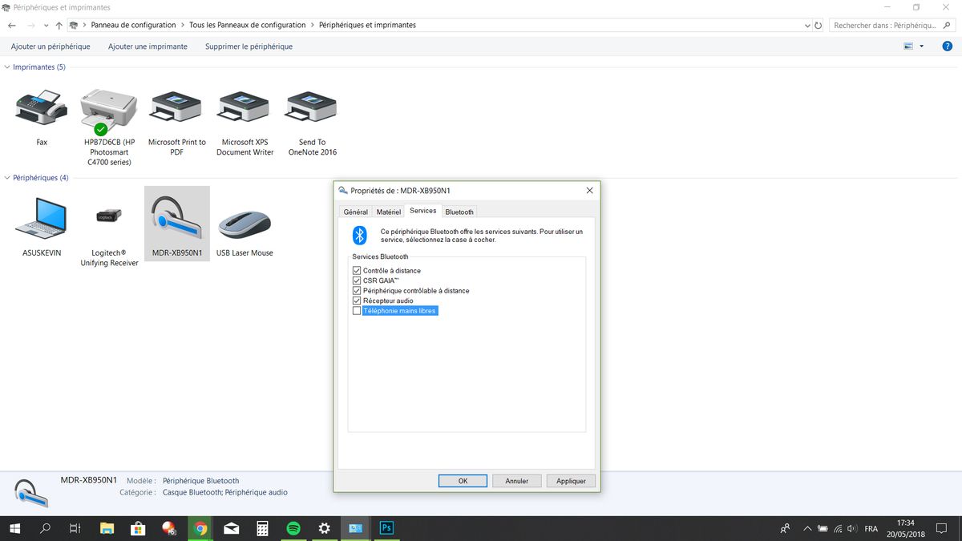Image resolution: width=962 pixels, height=541 pixels.
Task: Click the Appliquer button
Action: pyautogui.click(x=571, y=481)
